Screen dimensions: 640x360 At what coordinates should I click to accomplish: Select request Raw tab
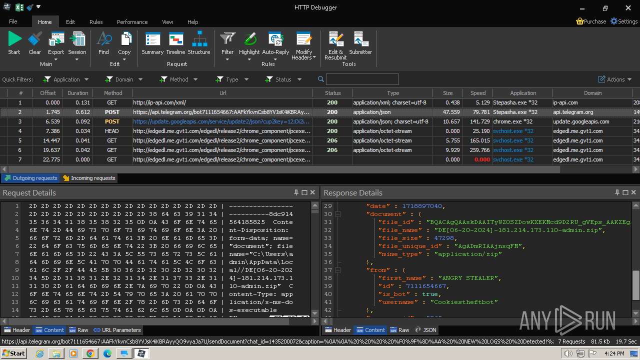click(79, 330)
